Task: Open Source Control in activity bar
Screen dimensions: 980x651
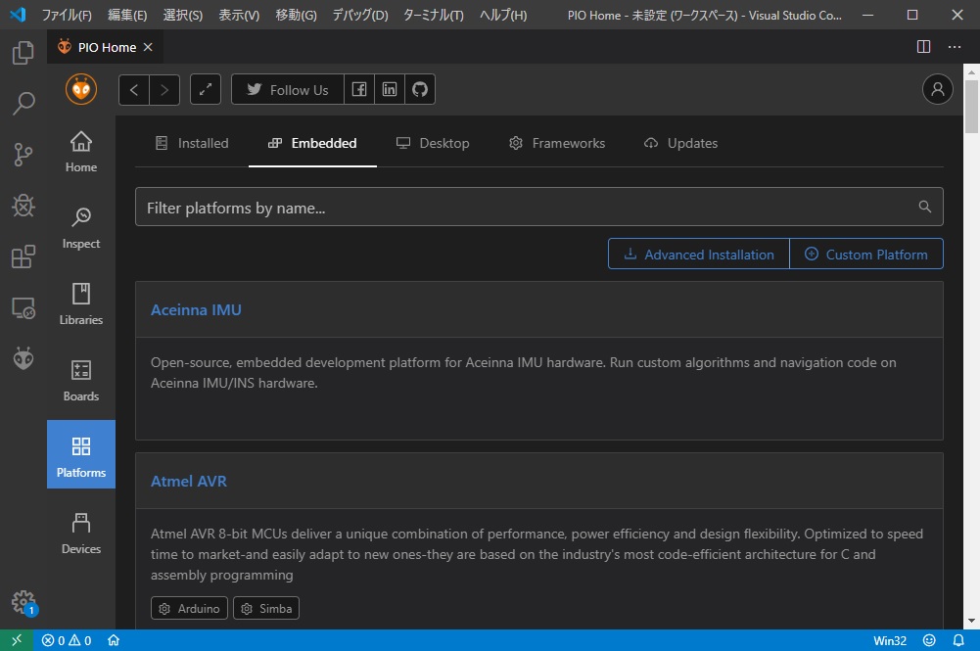Action: pos(23,155)
